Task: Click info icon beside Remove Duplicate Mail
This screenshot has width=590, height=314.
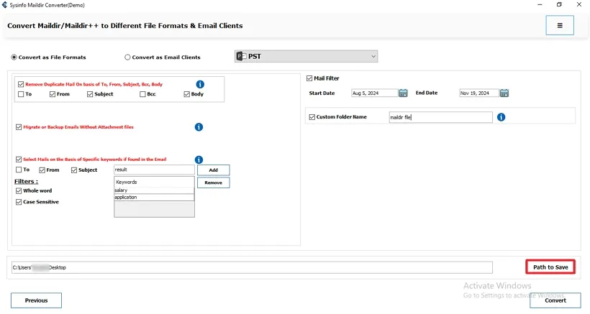Action: (x=200, y=84)
